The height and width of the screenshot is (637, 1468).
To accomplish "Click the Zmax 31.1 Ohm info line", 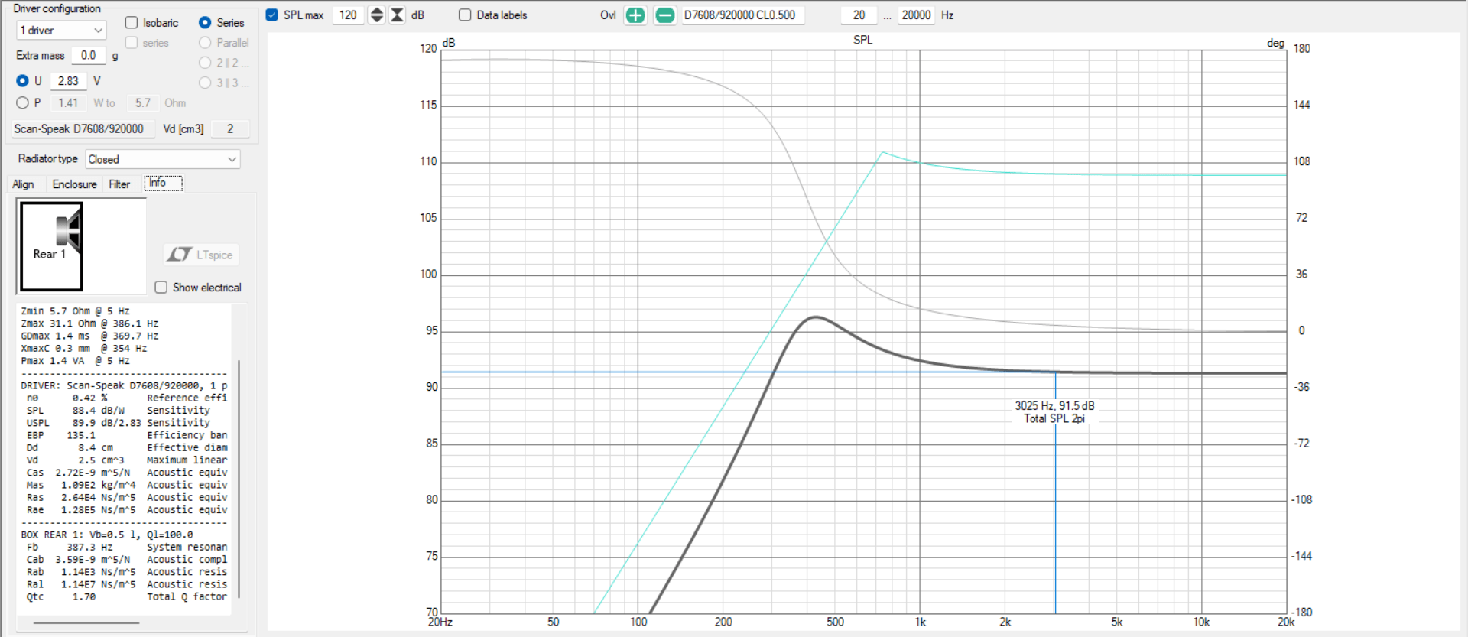I will [x=89, y=323].
